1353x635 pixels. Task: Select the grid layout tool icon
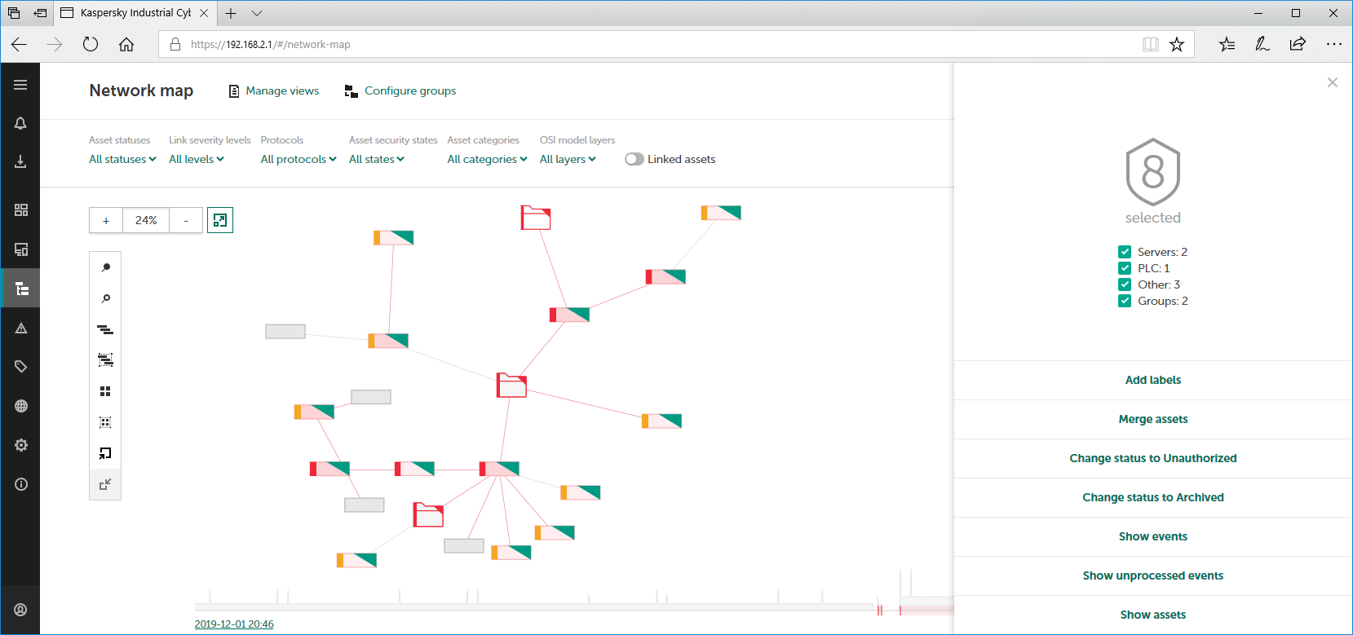click(x=105, y=391)
